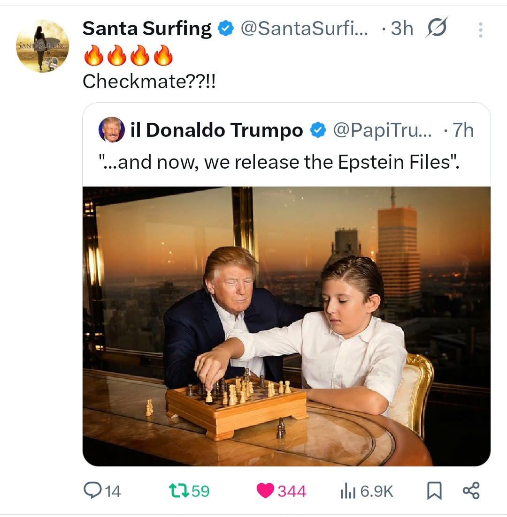Open Santa Surfing's profile picture
This screenshot has width=507, height=517.
click(x=42, y=46)
